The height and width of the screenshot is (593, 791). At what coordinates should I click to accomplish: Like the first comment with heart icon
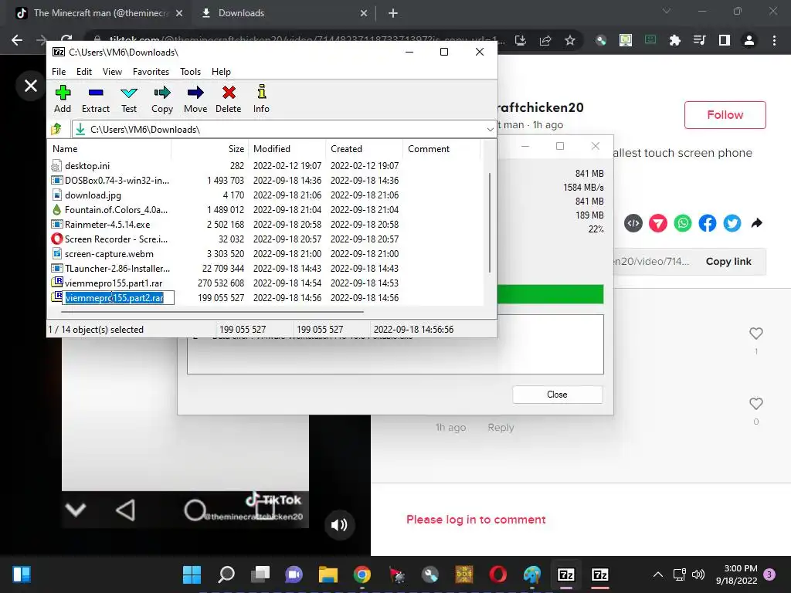755,334
